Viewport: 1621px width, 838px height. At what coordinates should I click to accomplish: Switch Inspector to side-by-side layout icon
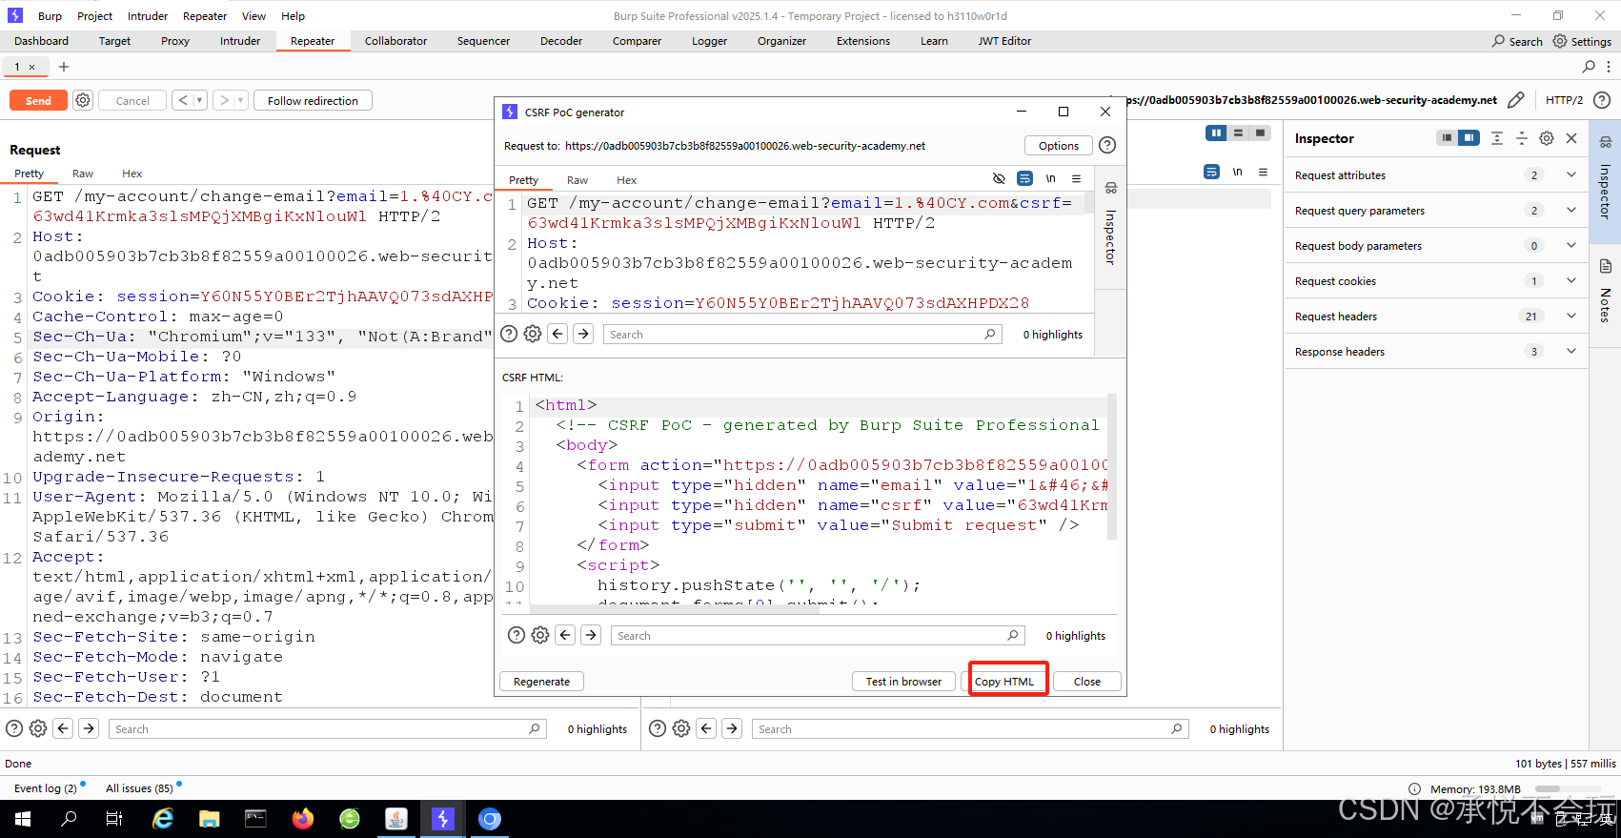pos(1469,138)
